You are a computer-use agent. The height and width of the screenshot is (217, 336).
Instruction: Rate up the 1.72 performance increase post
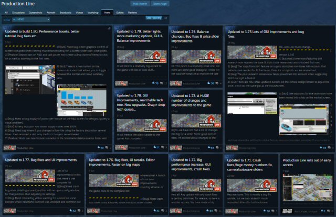point(208,211)
